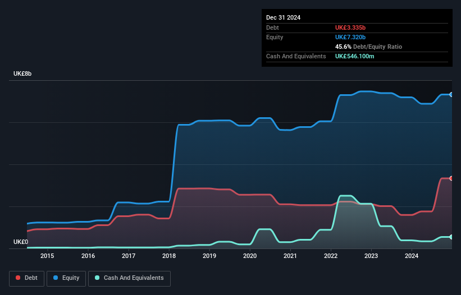
Task: Toggle the Debt series legend button
Action: 27,278
